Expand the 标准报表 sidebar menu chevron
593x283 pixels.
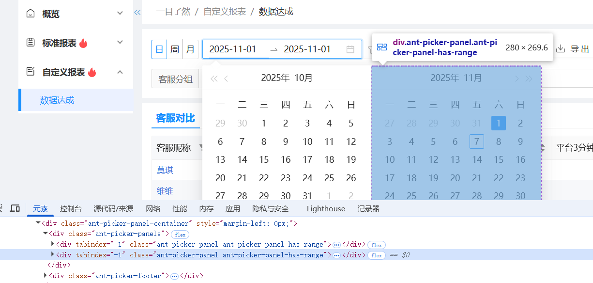tap(120, 42)
